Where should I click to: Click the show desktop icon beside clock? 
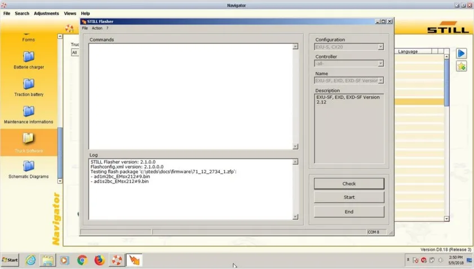[469, 260]
